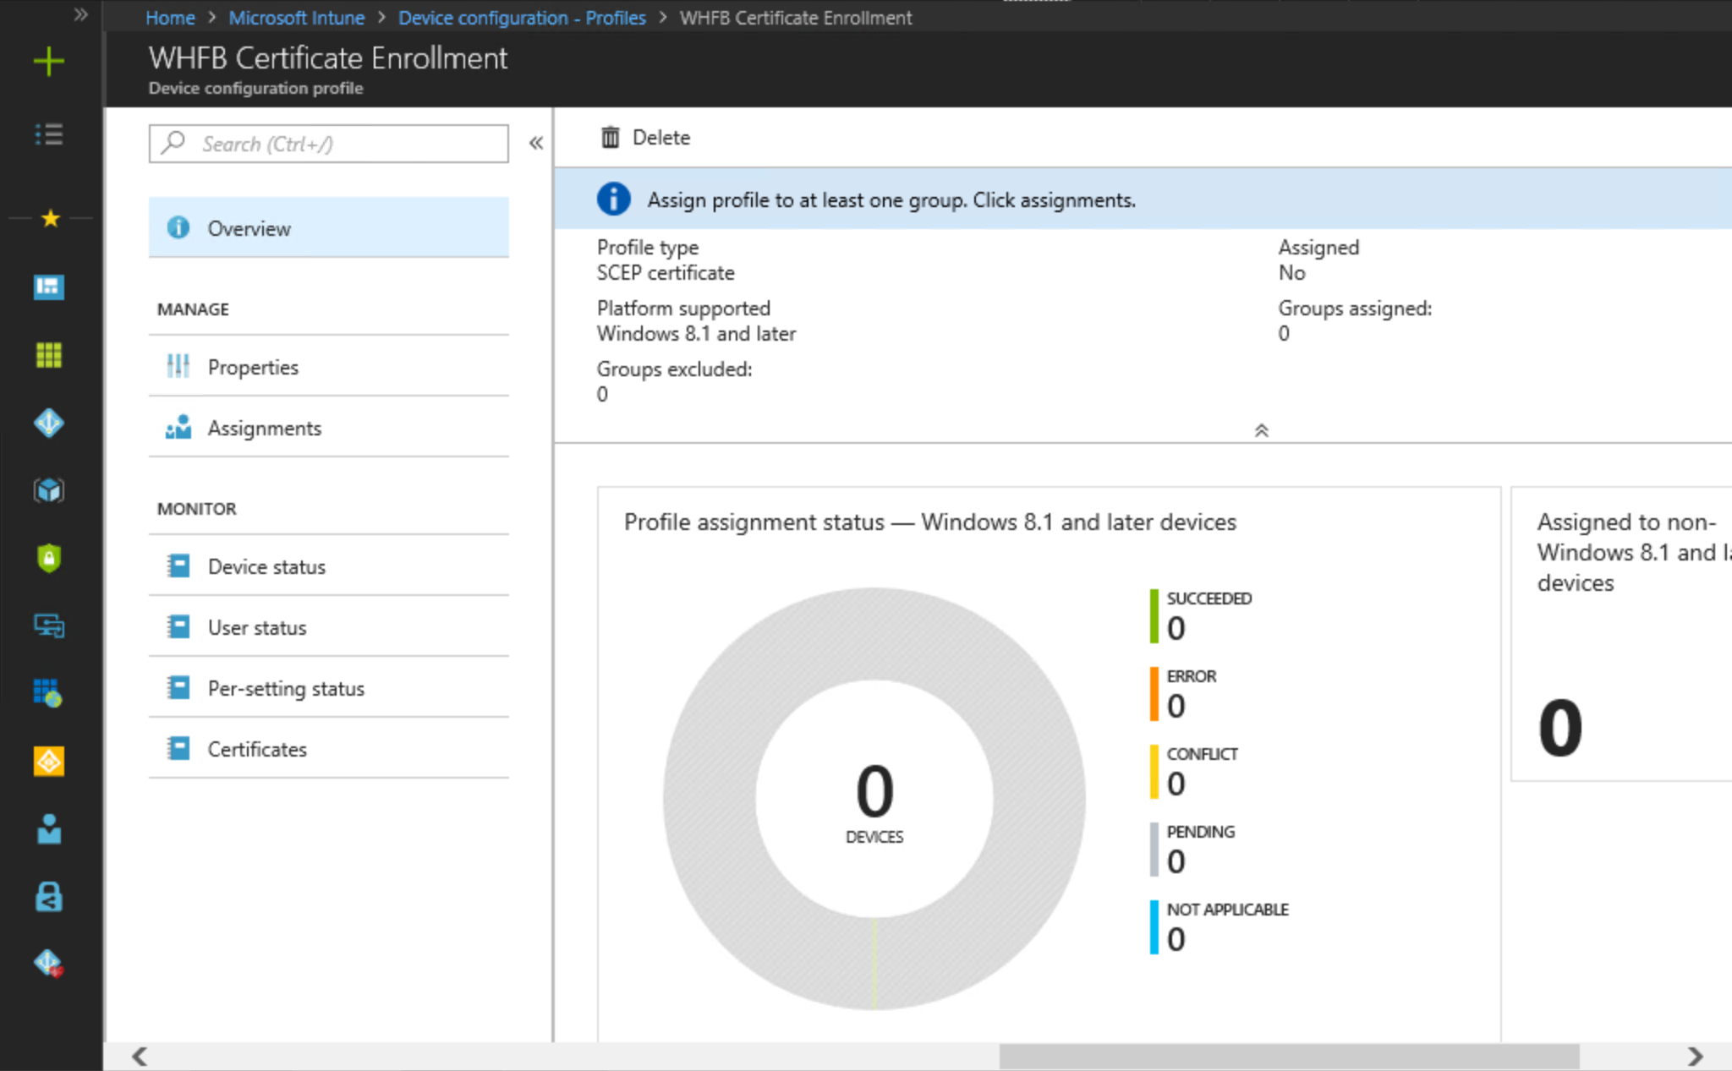The image size is (1732, 1071).
Task: Open Device status under Monitor
Action: coord(266,566)
